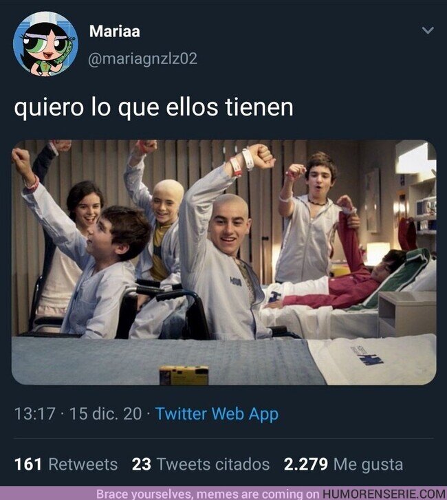
Task: Open the Buttercup cartoon profile avatar
Action: pos(45,44)
